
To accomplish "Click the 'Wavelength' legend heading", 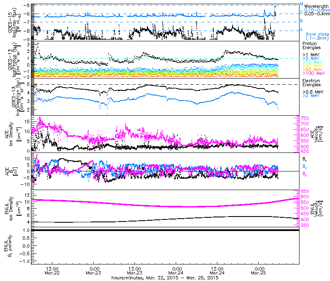I will [x=316, y=7].
